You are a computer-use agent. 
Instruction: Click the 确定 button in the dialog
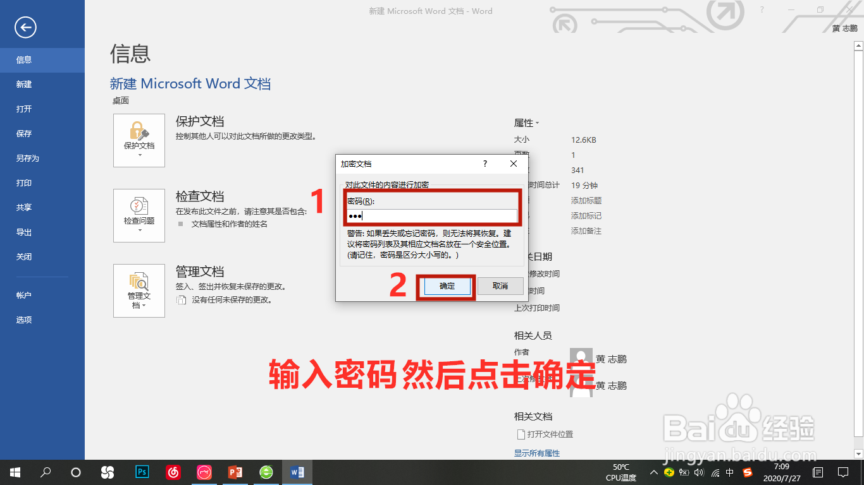click(x=446, y=286)
